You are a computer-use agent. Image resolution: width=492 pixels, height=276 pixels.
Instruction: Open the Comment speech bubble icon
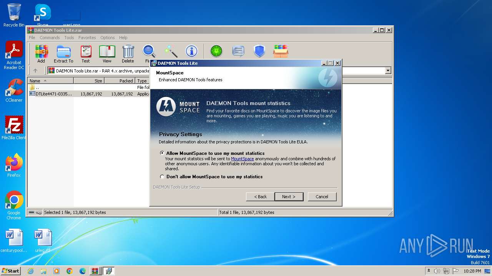(238, 51)
